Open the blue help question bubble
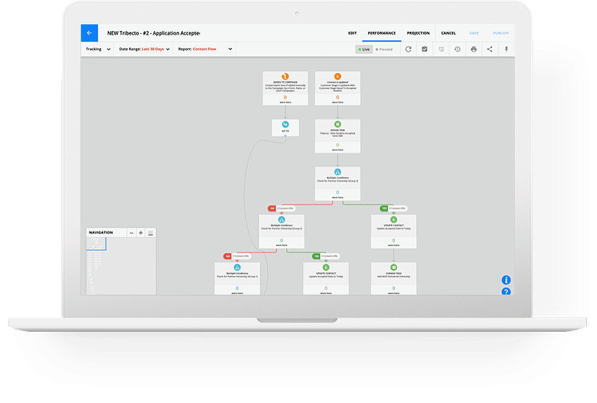597x403 pixels. [x=506, y=292]
